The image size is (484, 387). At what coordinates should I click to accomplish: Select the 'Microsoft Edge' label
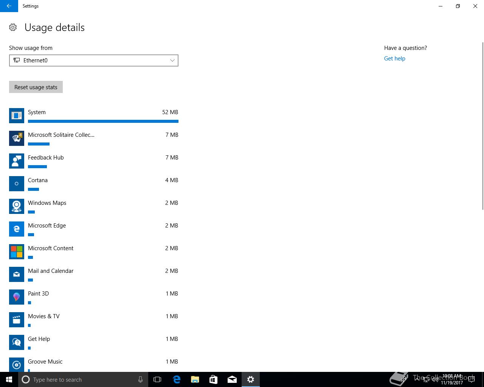(47, 226)
